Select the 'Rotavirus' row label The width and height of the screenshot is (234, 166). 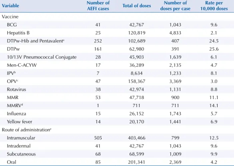(x=16, y=90)
